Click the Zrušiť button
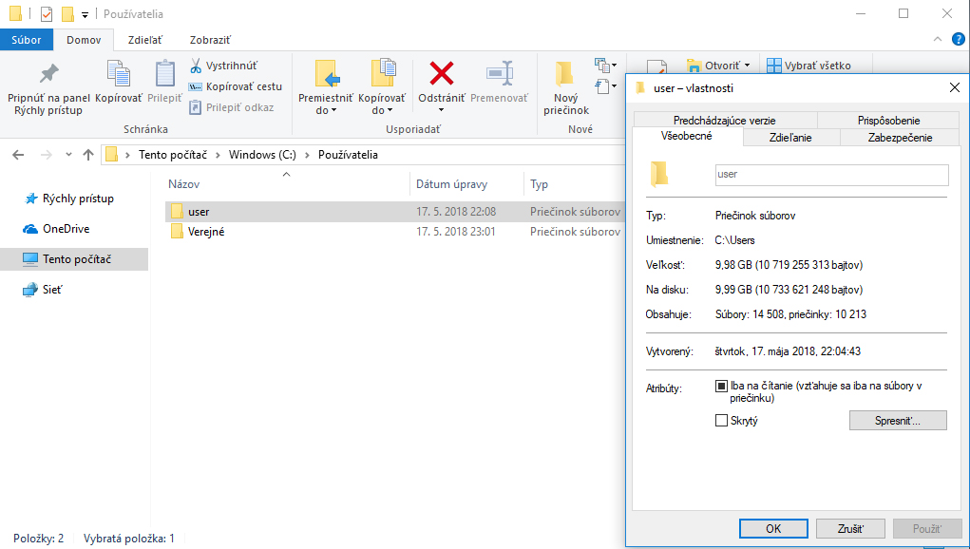The image size is (970, 549). coord(850,529)
